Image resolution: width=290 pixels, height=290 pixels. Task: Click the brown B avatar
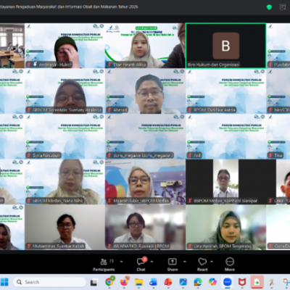(225, 46)
